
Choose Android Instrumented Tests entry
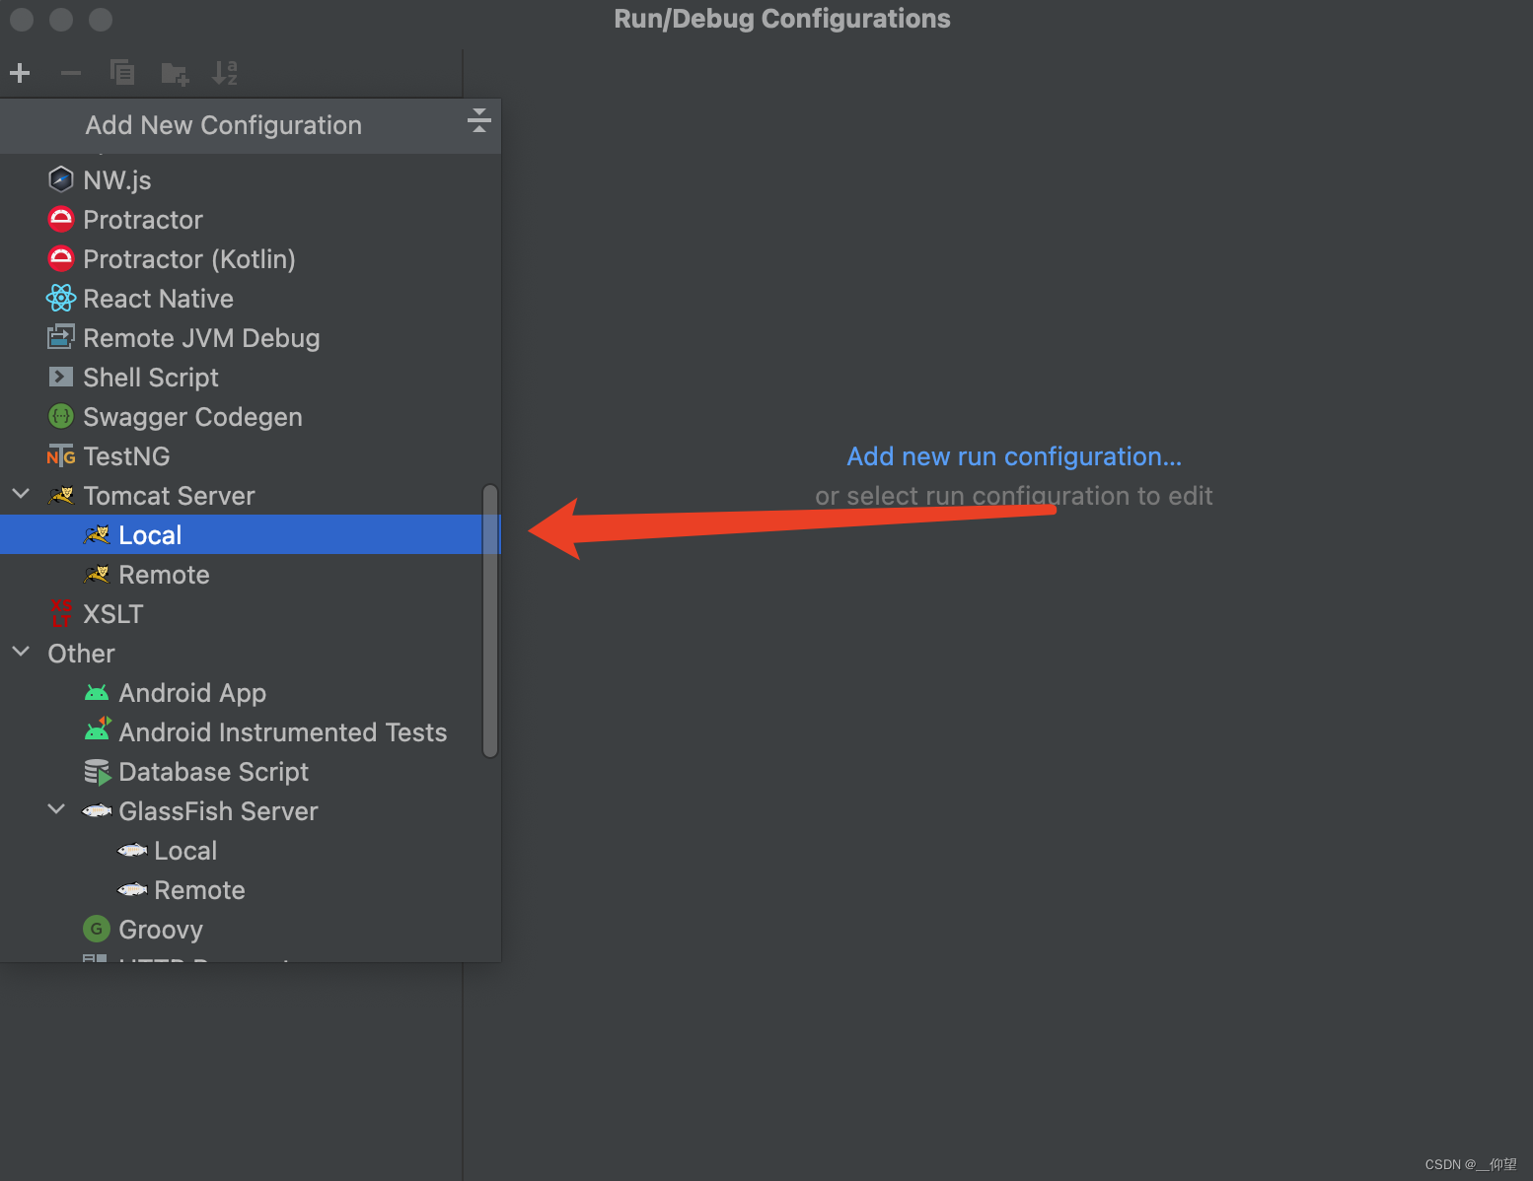pyautogui.click(x=251, y=731)
